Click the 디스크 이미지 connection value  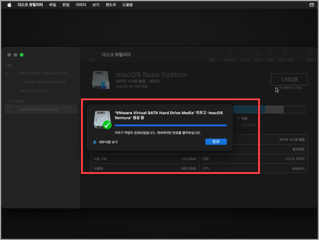(x=295, y=159)
